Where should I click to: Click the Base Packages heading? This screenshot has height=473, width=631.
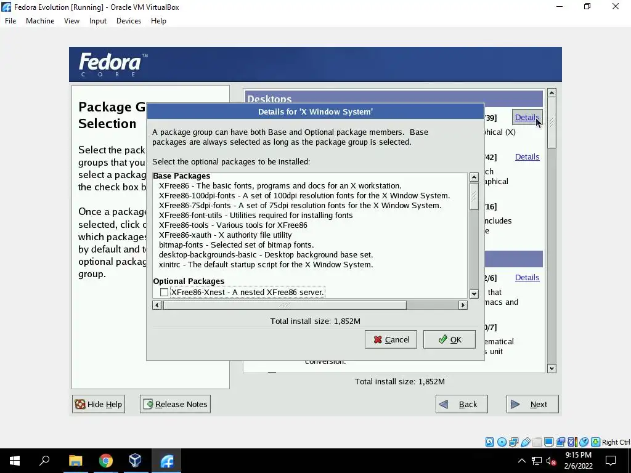[182, 176]
